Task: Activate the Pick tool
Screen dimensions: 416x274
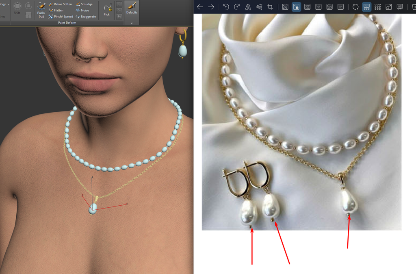Action: click(107, 10)
